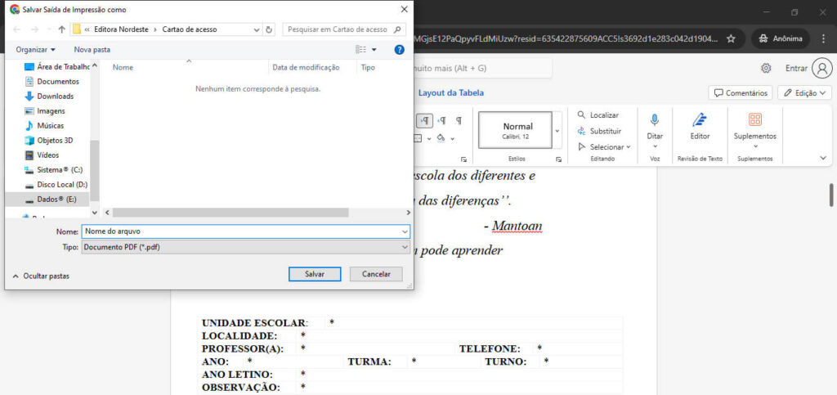Click the search box in Cartao de acesso

click(344, 30)
